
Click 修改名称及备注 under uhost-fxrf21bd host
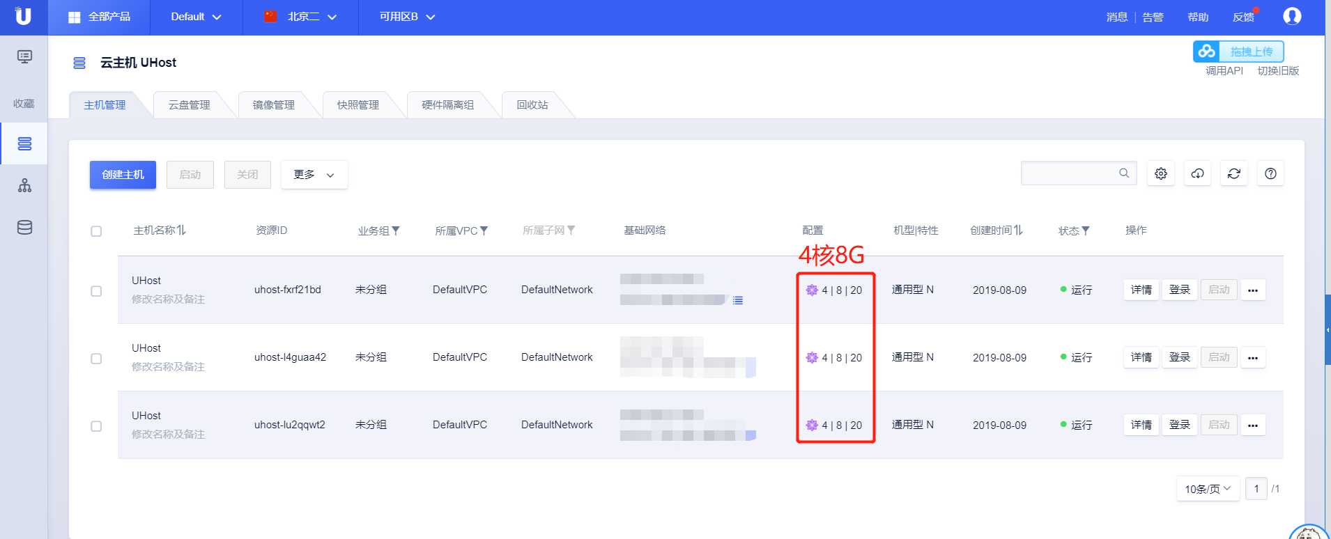[168, 299]
